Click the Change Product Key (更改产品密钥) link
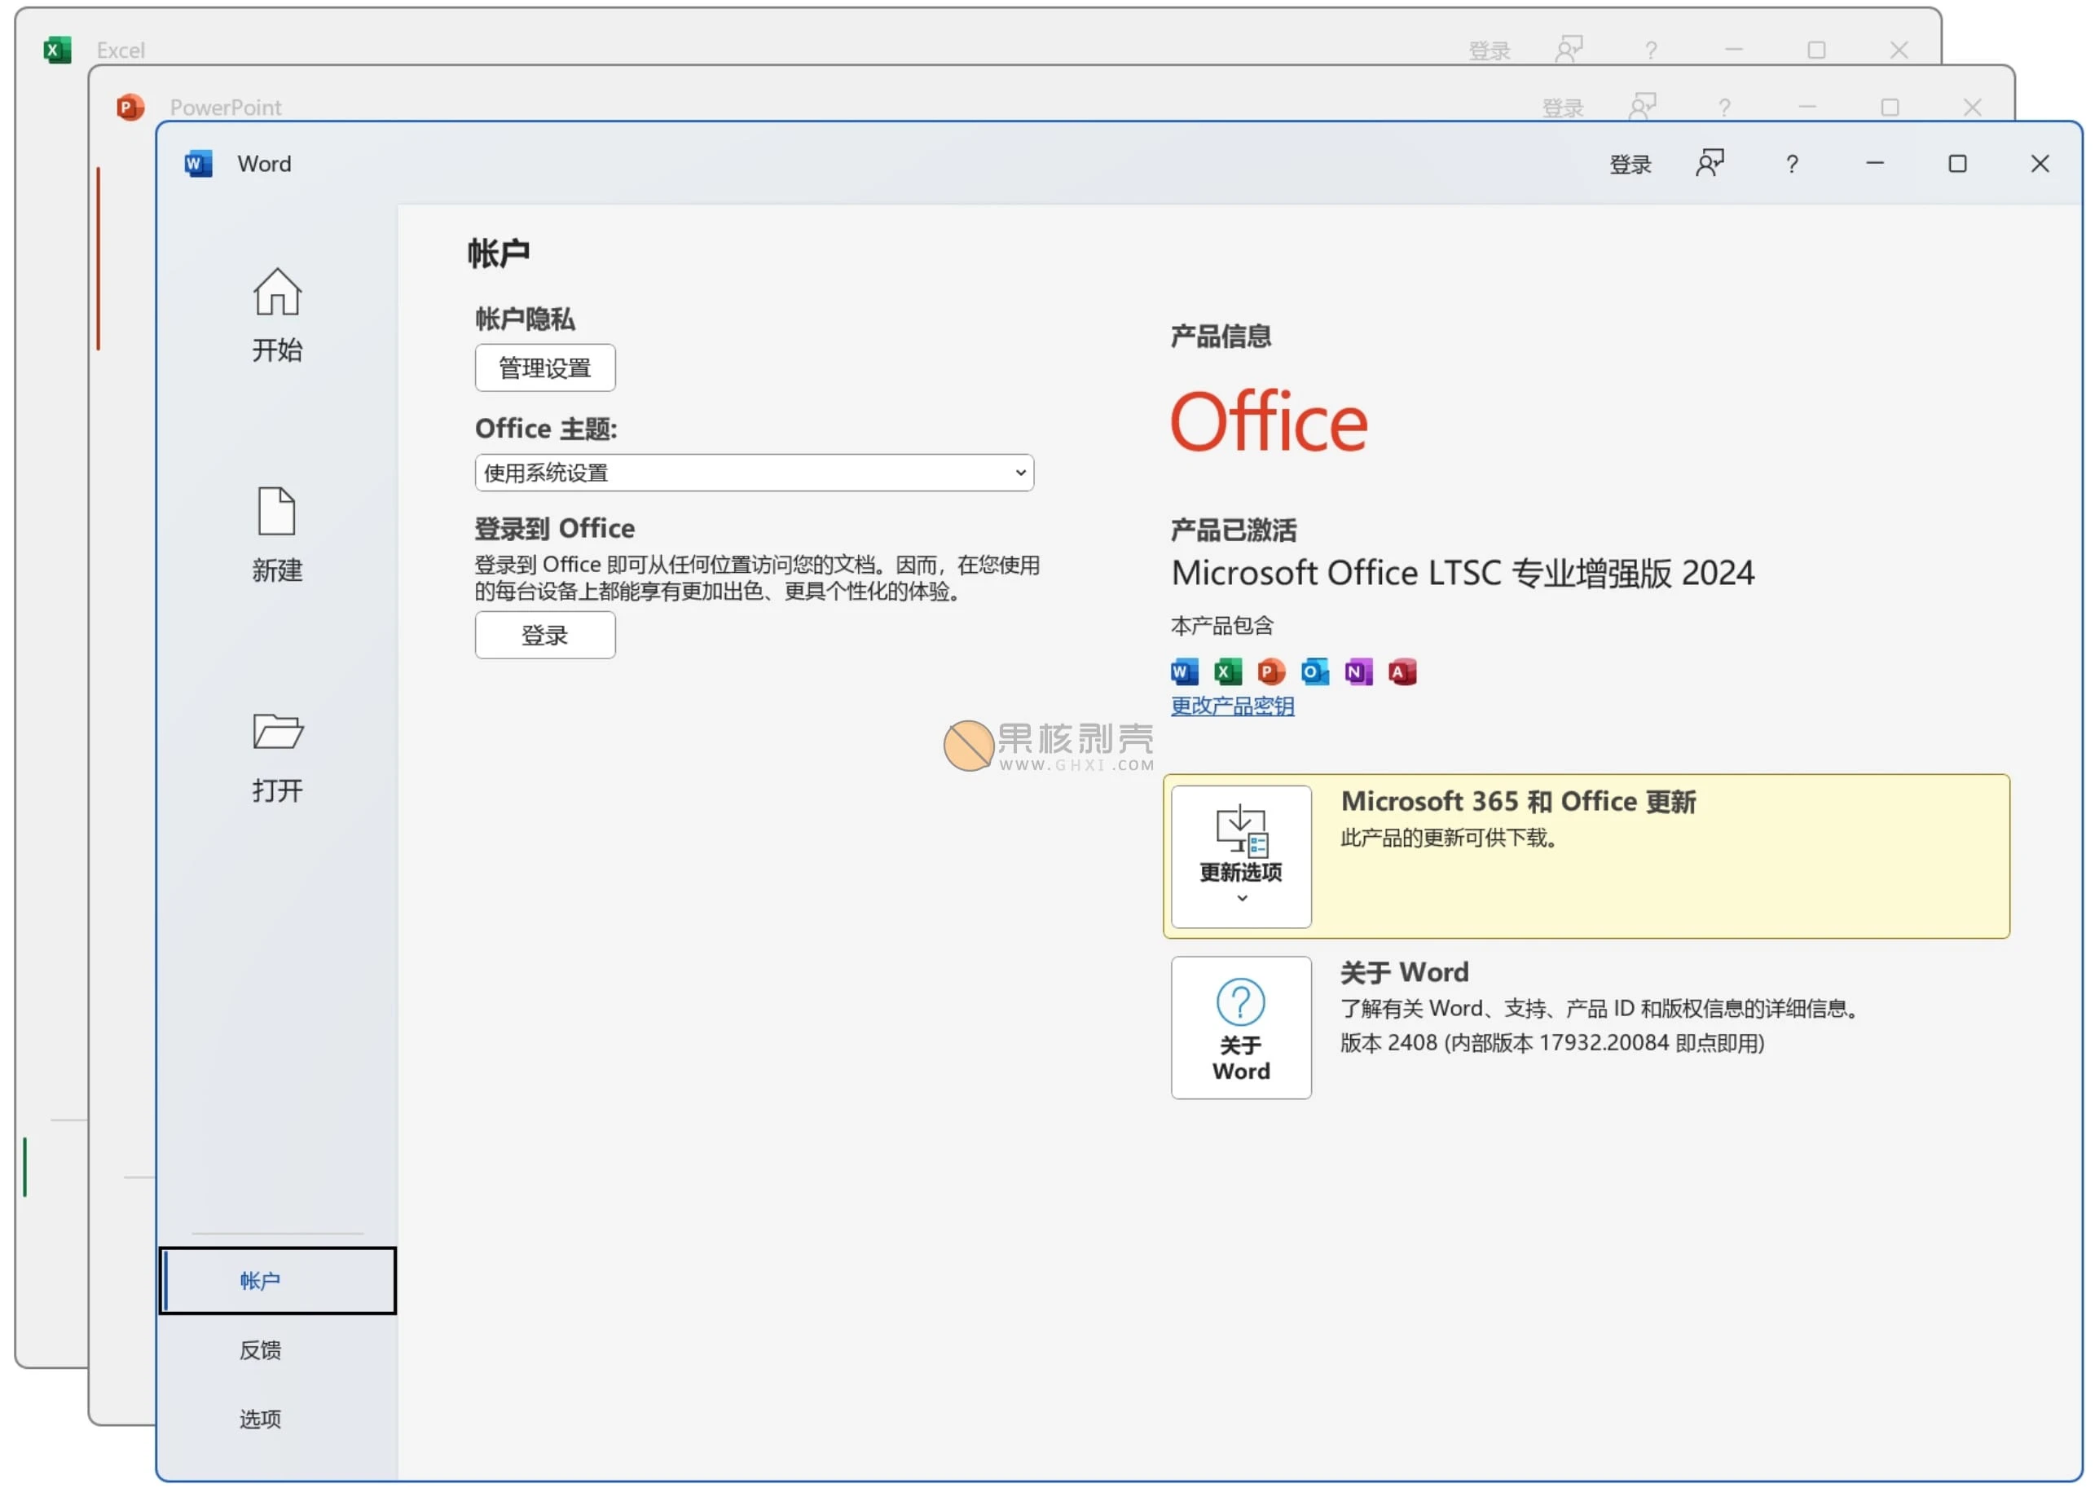 click(1232, 706)
